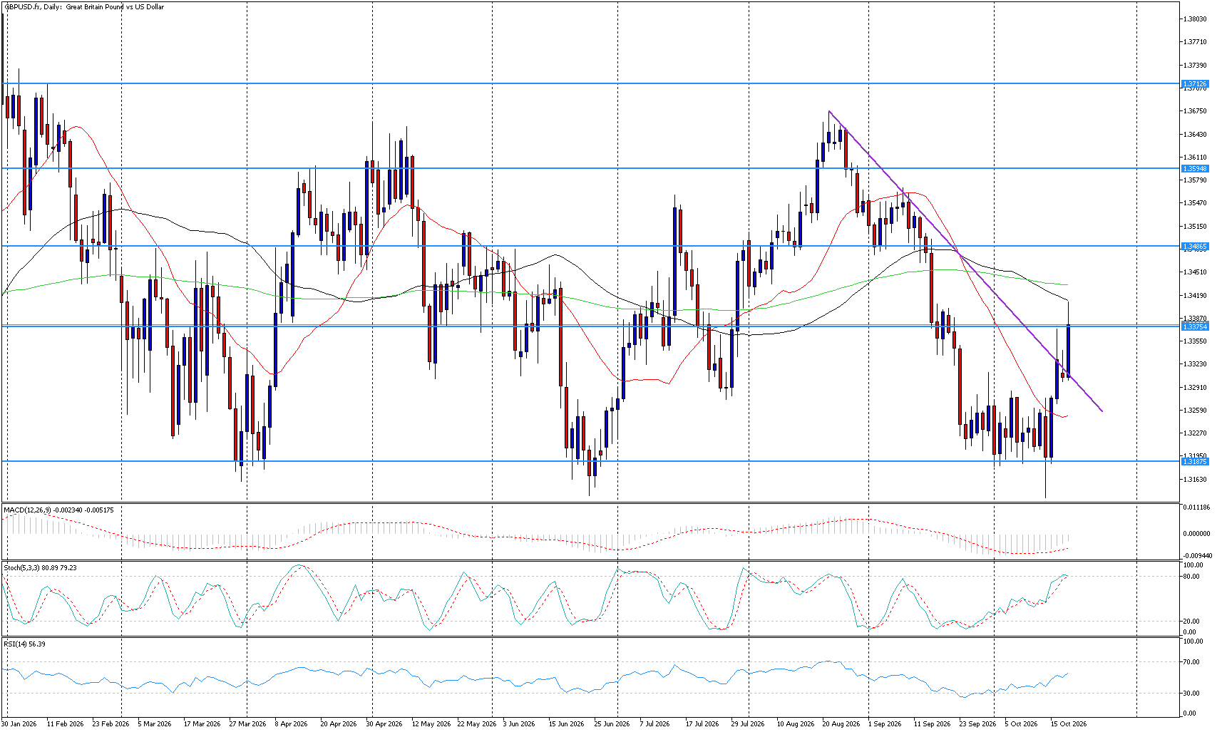Select the MACD(12,26,9) indicator label

point(58,510)
